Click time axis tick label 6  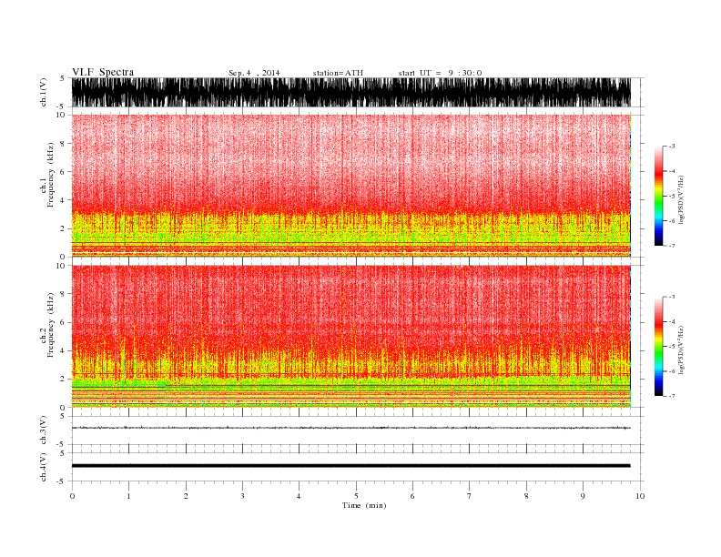412,496
